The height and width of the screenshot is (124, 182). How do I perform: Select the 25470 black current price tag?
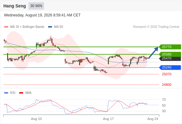170,59
